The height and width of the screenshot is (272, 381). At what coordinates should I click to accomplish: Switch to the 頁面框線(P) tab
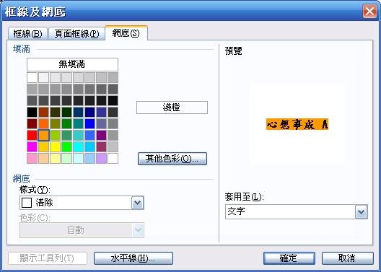coord(76,33)
